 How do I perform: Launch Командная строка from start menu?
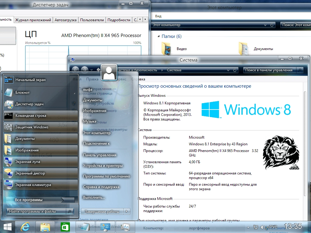40,116
